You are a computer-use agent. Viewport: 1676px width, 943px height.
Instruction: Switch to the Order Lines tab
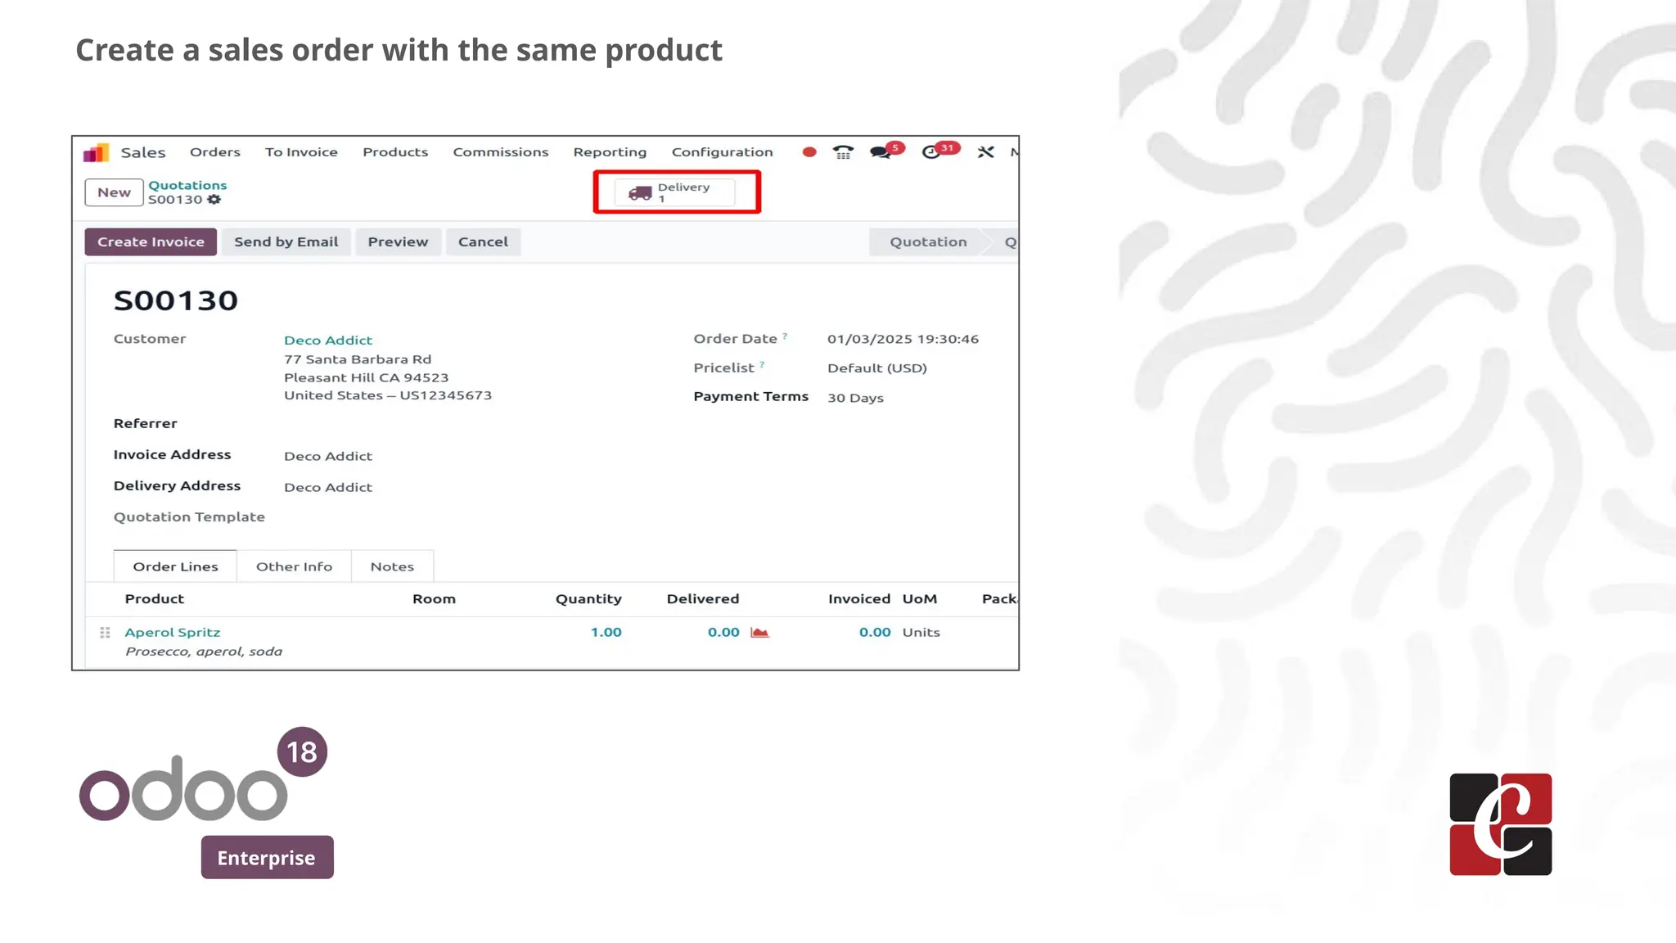coord(175,566)
